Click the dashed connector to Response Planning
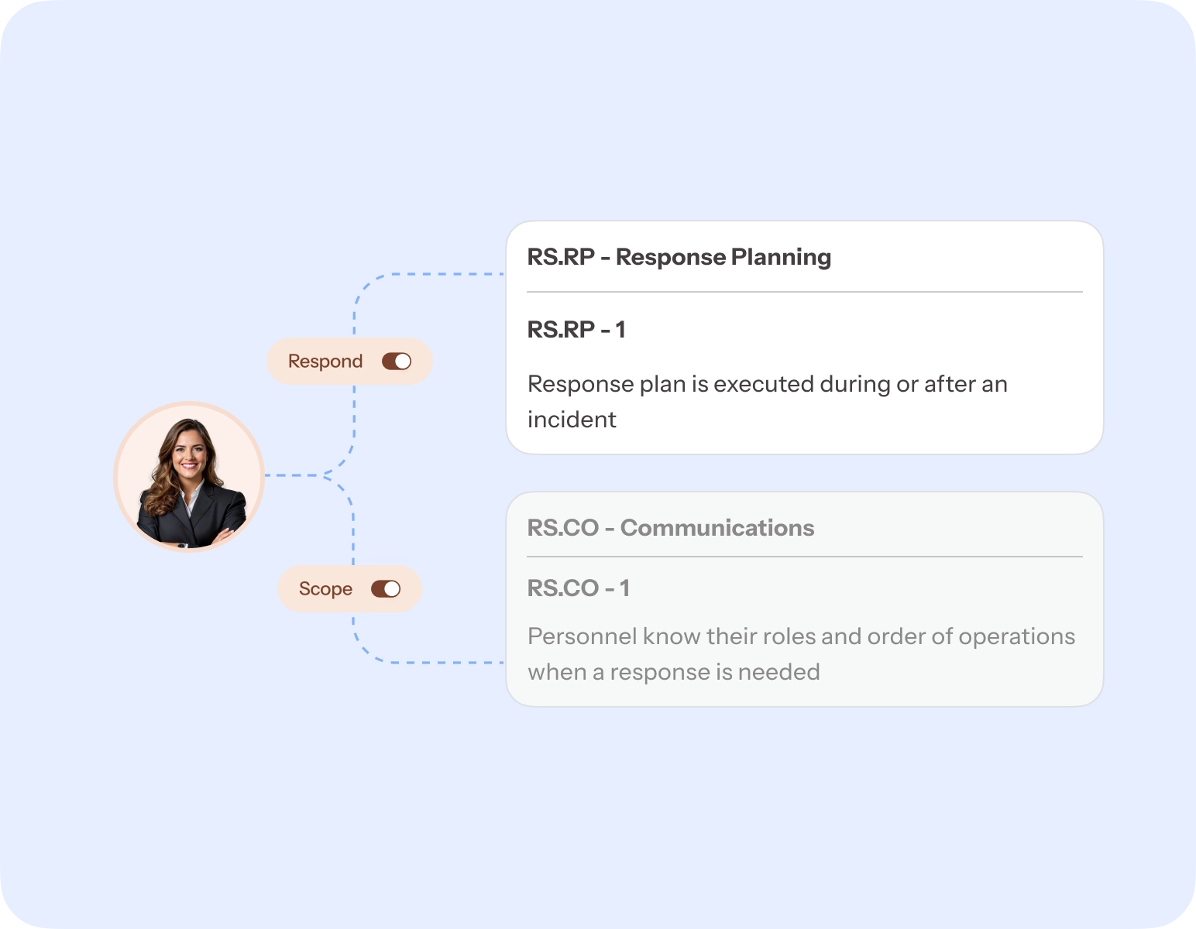Viewport: 1196px width, 929px height. pos(442,274)
